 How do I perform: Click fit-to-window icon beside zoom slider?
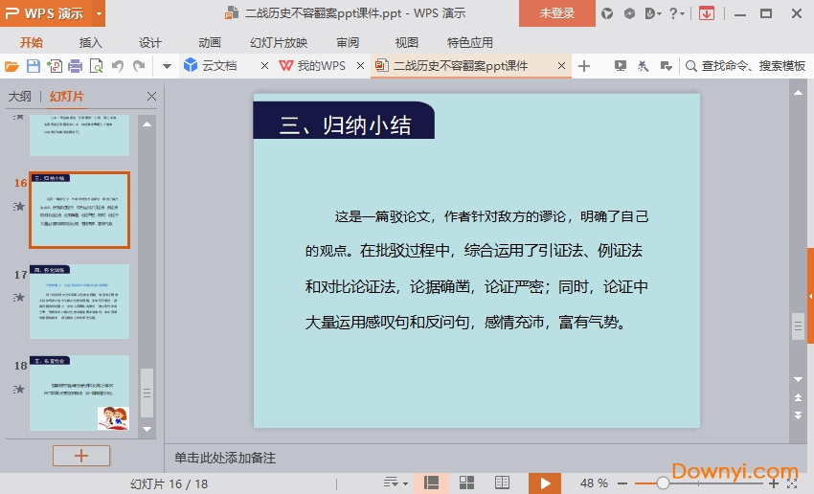tap(793, 483)
